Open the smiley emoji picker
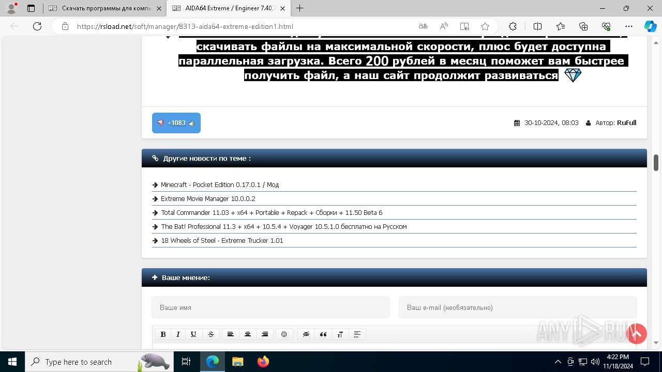662x372 pixels. [x=284, y=334]
